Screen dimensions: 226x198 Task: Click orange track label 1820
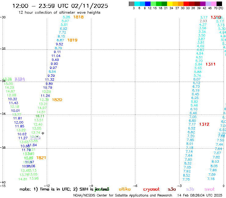pos(57,100)
